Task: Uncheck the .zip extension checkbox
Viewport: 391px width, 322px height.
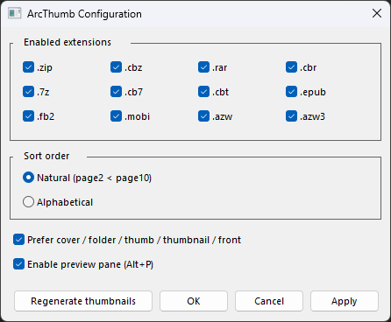Action: 28,67
